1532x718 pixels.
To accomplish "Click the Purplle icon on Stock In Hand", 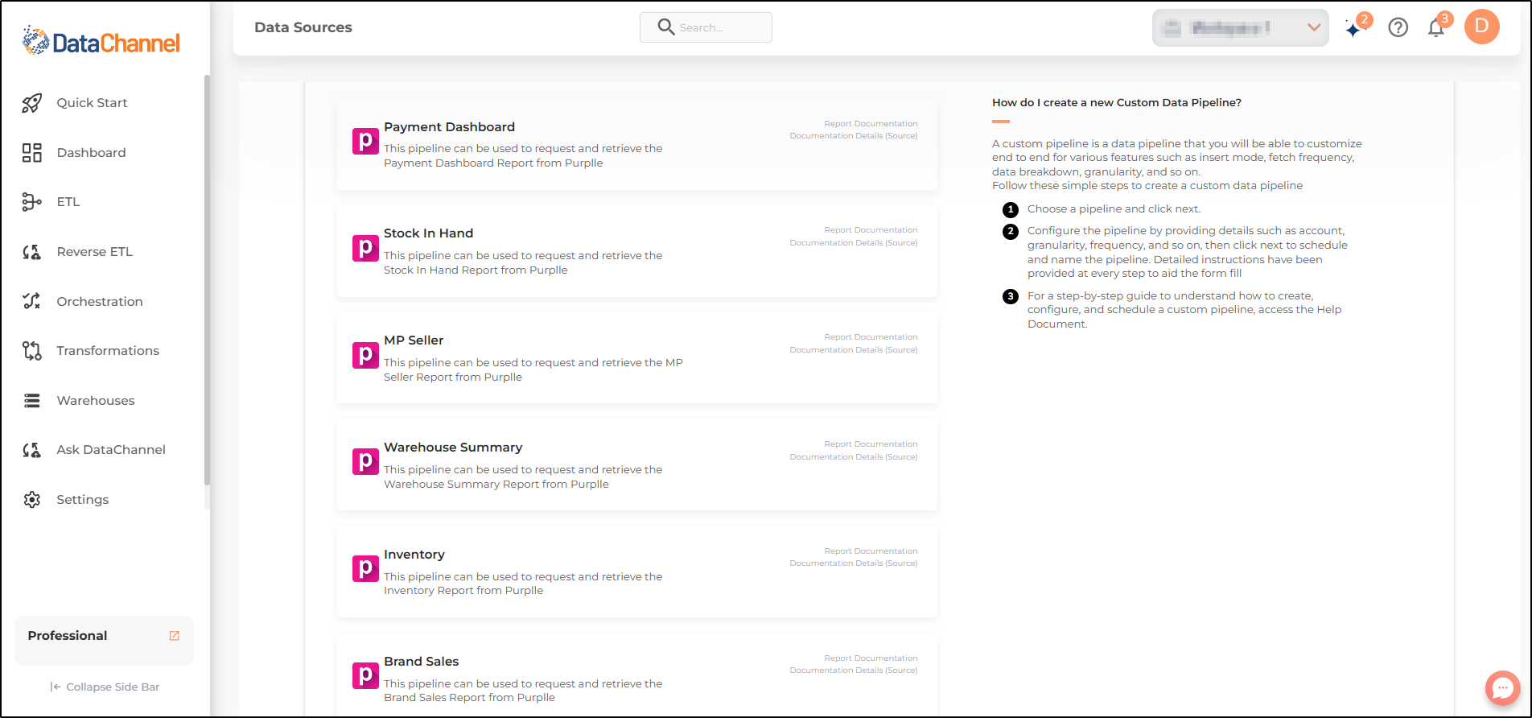I will [365, 248].
